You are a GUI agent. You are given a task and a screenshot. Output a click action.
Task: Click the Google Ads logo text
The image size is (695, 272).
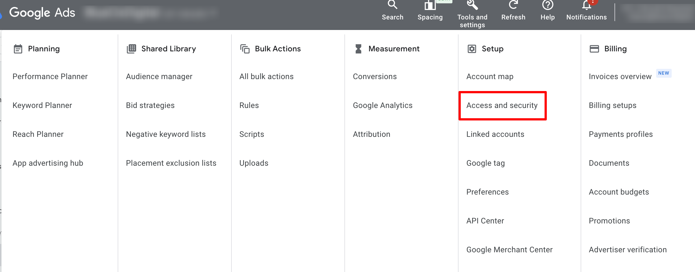click(x=42, y=13)
